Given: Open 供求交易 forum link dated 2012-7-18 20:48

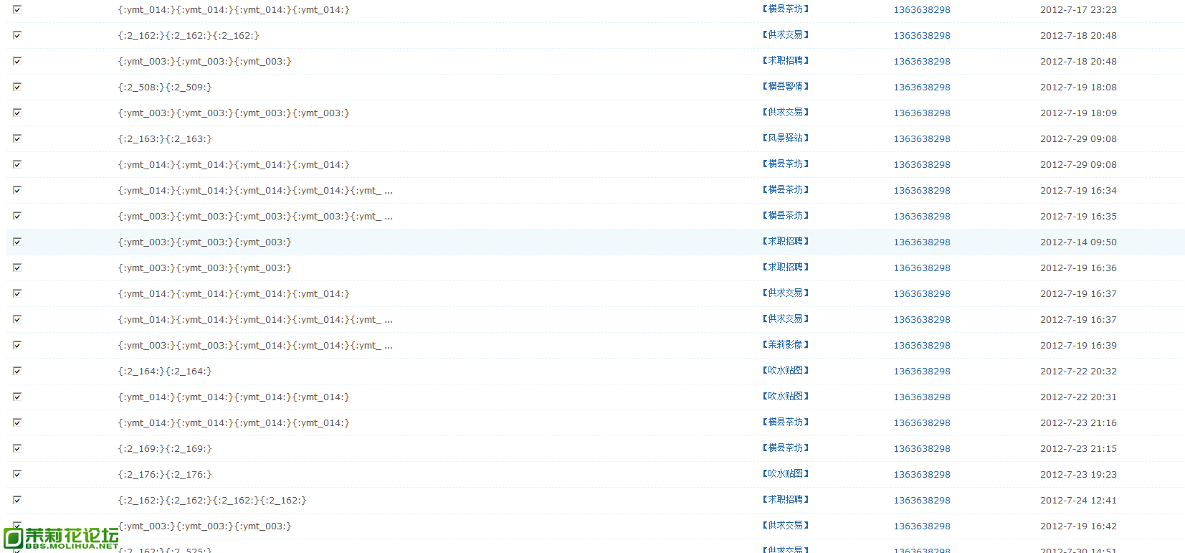Looking at the screenshot, I should (x=786, y=35).
